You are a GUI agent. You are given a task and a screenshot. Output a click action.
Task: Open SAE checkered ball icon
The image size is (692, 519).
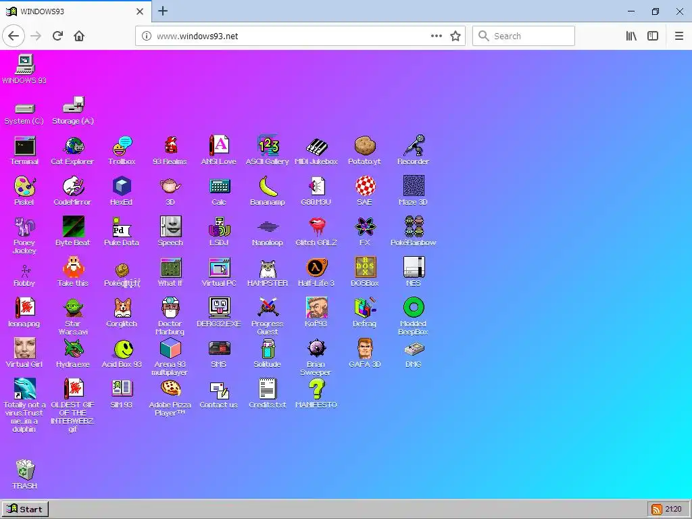[365, 187]
